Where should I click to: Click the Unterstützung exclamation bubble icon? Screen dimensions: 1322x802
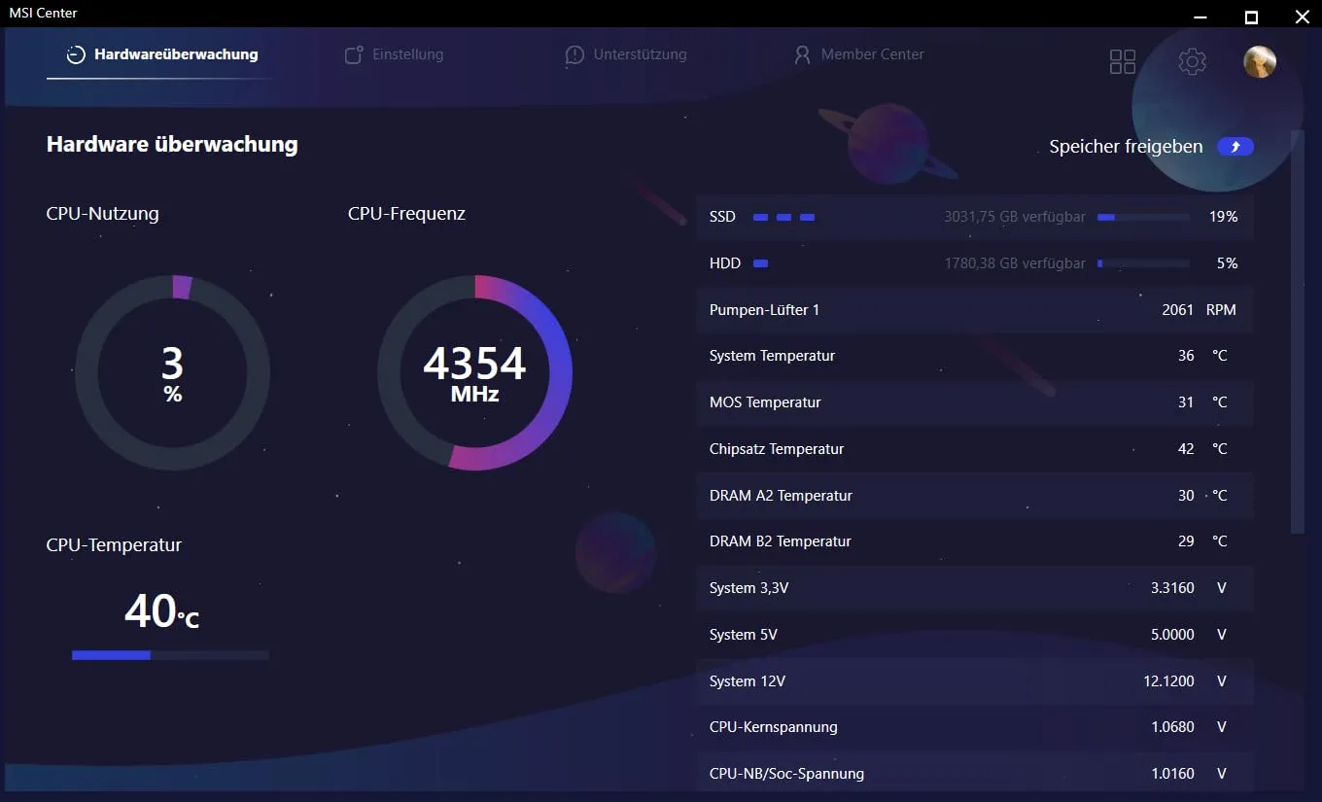pyautogui.click(x=574, y=54)
